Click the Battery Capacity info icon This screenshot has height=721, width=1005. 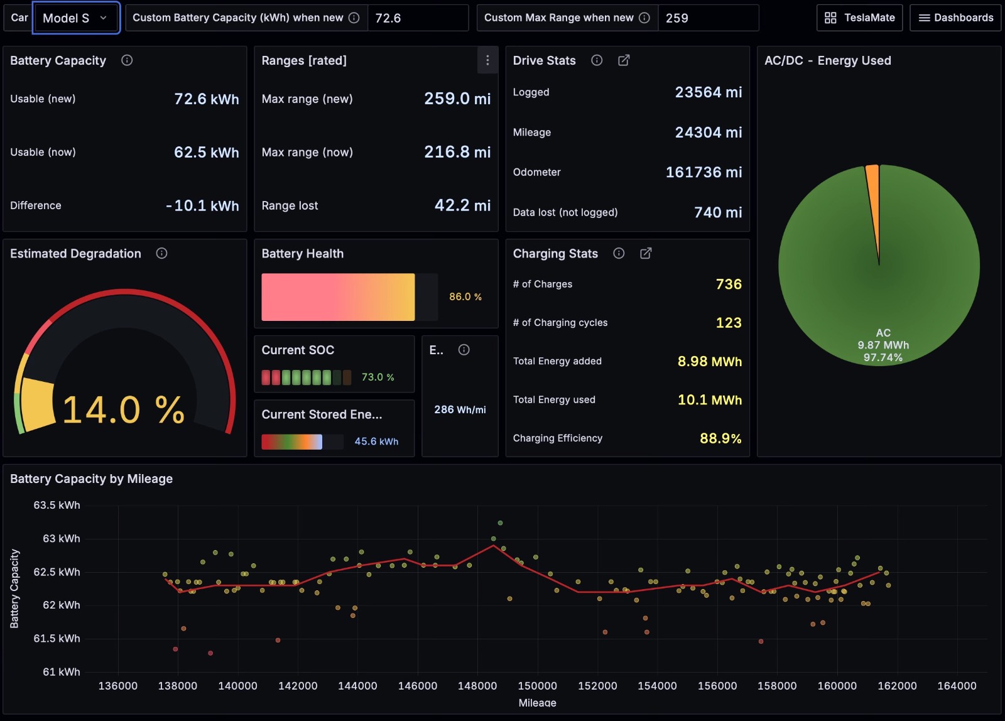(x=127, y=60)
